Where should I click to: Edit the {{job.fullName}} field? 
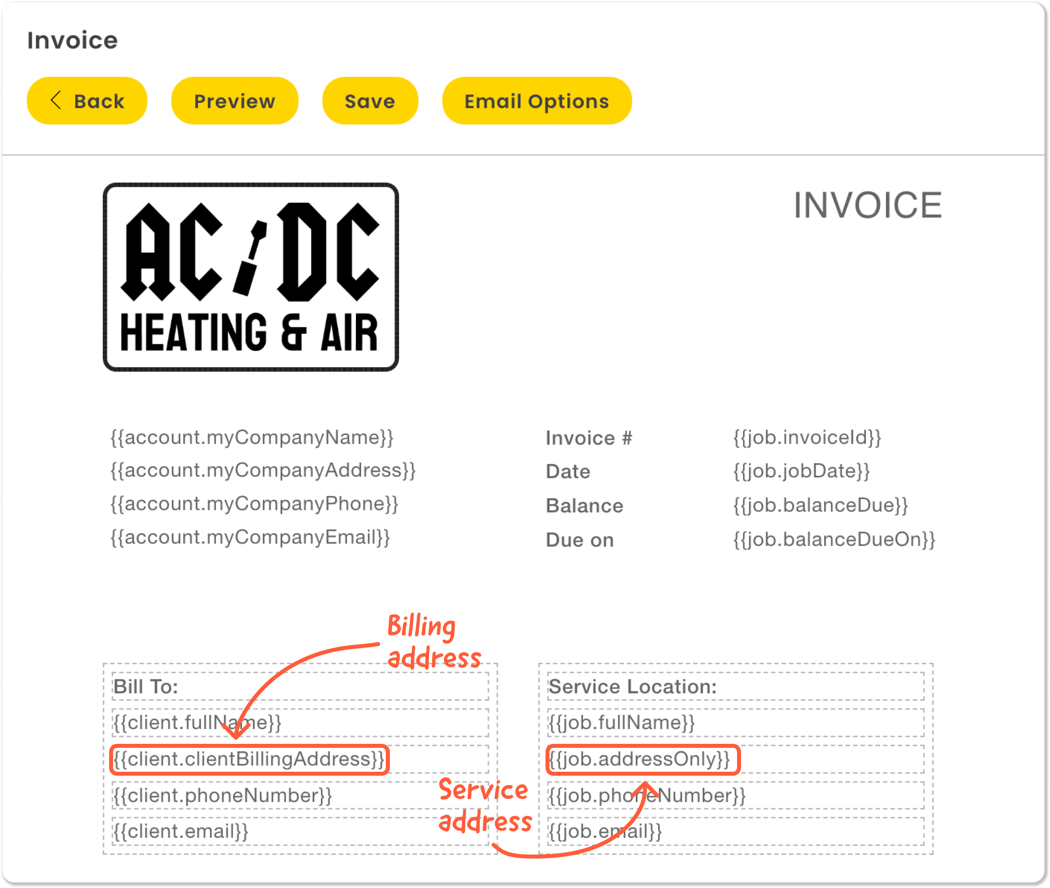[x=735, y=722]
